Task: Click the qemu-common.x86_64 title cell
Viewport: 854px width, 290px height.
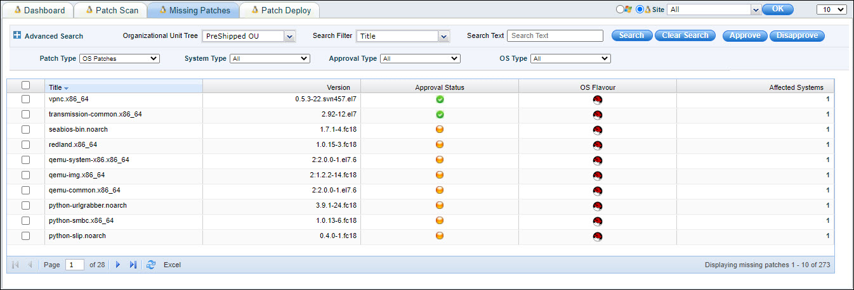Action: coord(124,190)
